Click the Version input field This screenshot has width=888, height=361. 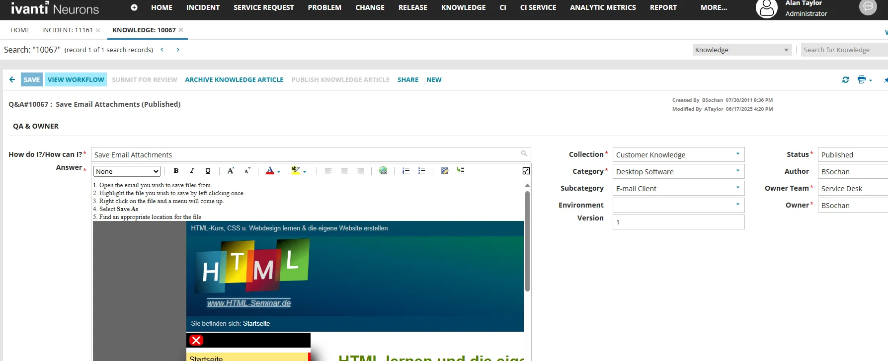pyautogui.click(x=678, y=222)
